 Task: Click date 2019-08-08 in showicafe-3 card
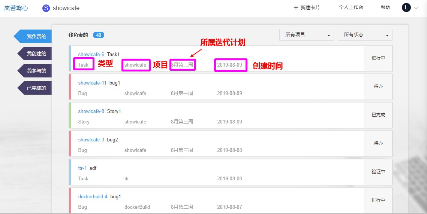pyautogui.click(x=229, y=150)
